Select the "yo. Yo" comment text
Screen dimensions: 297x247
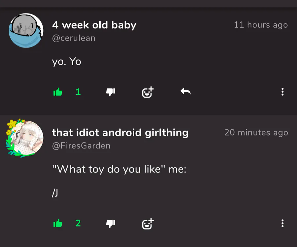(x=67, y=62)
